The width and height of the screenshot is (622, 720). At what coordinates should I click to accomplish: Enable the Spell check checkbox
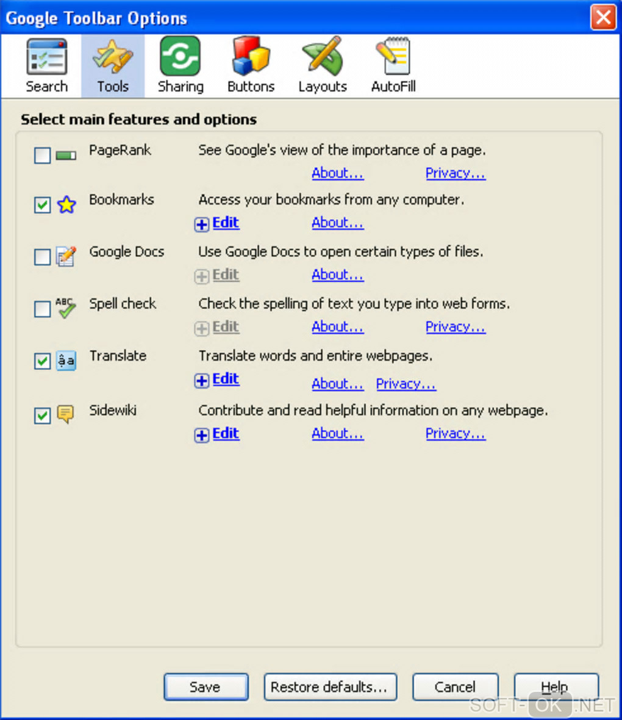[42, 309]
